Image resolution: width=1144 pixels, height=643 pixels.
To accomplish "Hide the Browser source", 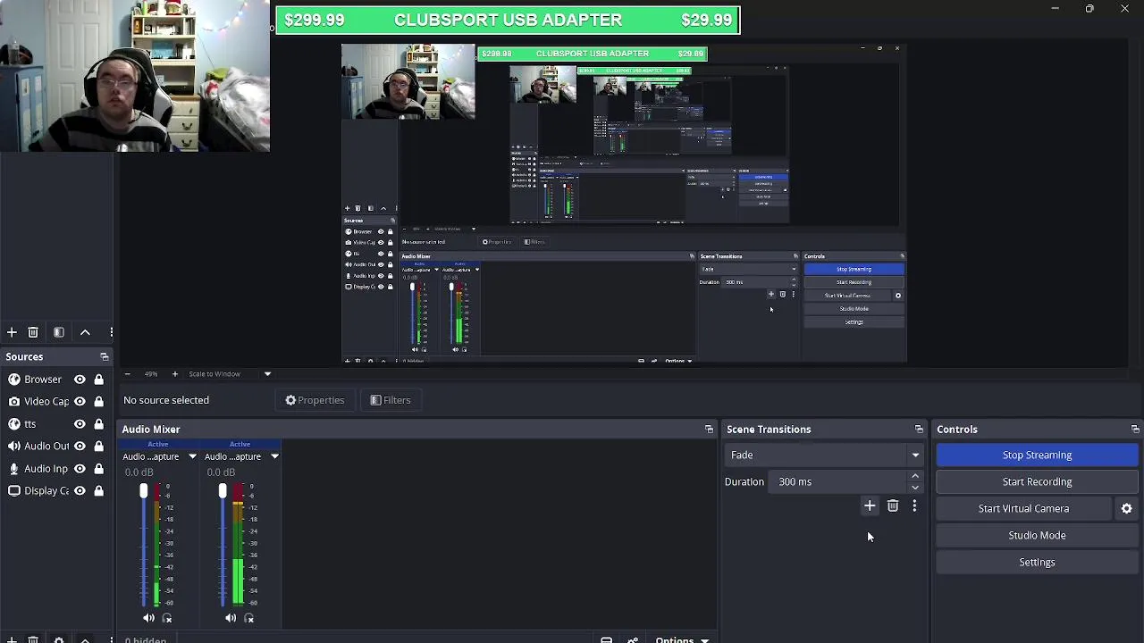I will point(80,380).
